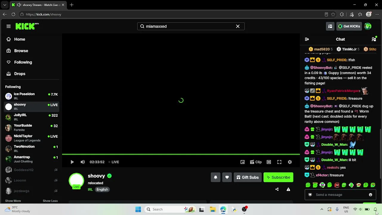The width and height of the screenshot is (382, 215).
Task: Enter fullscreen mode on the player
Action: tap(279, 162)
